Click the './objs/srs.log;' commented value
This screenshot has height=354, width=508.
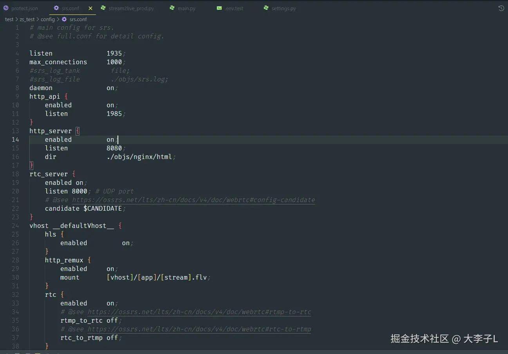(139, 79)
